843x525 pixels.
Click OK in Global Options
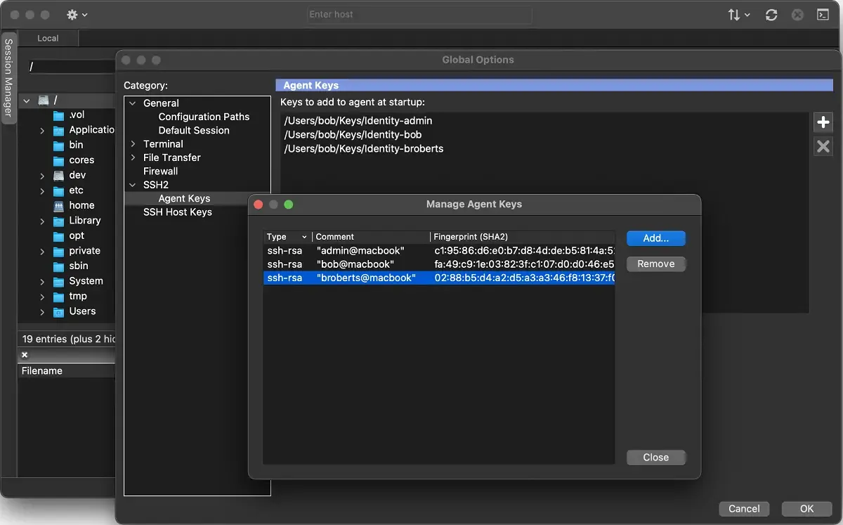[x=807, y=509]
